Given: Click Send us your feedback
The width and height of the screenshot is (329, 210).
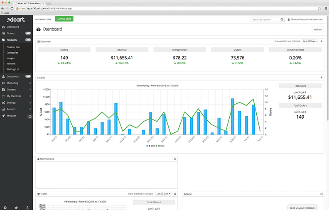Looking at the screenshot, I should pyautogui.click(x=302, y=208).
